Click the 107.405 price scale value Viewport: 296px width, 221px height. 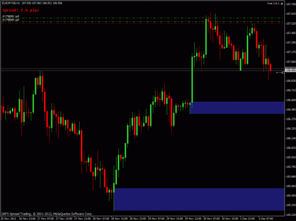point(291,33)
